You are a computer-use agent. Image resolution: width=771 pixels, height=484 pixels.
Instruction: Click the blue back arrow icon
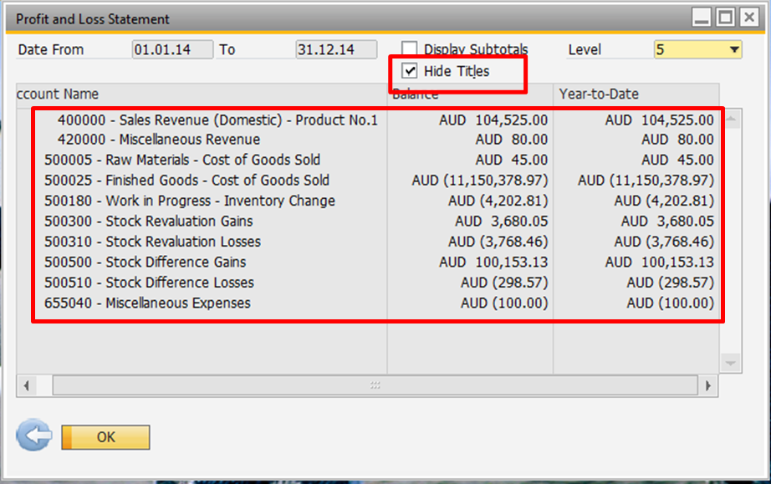pos(33,435)
